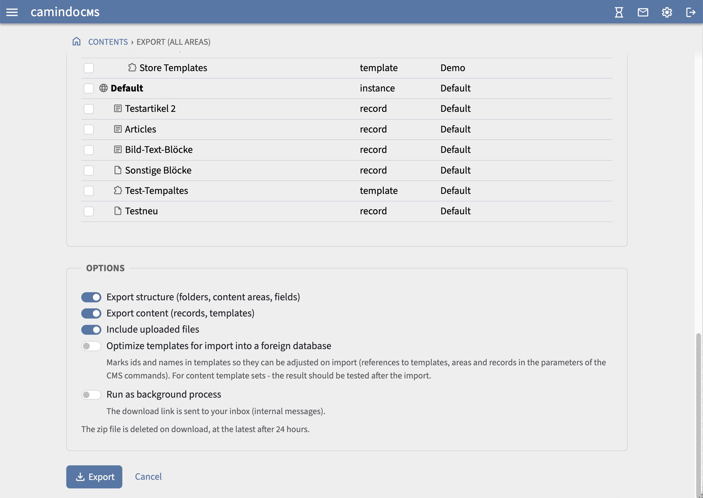Check the Test-Tempaltes checkbox

tap(89, 191)
